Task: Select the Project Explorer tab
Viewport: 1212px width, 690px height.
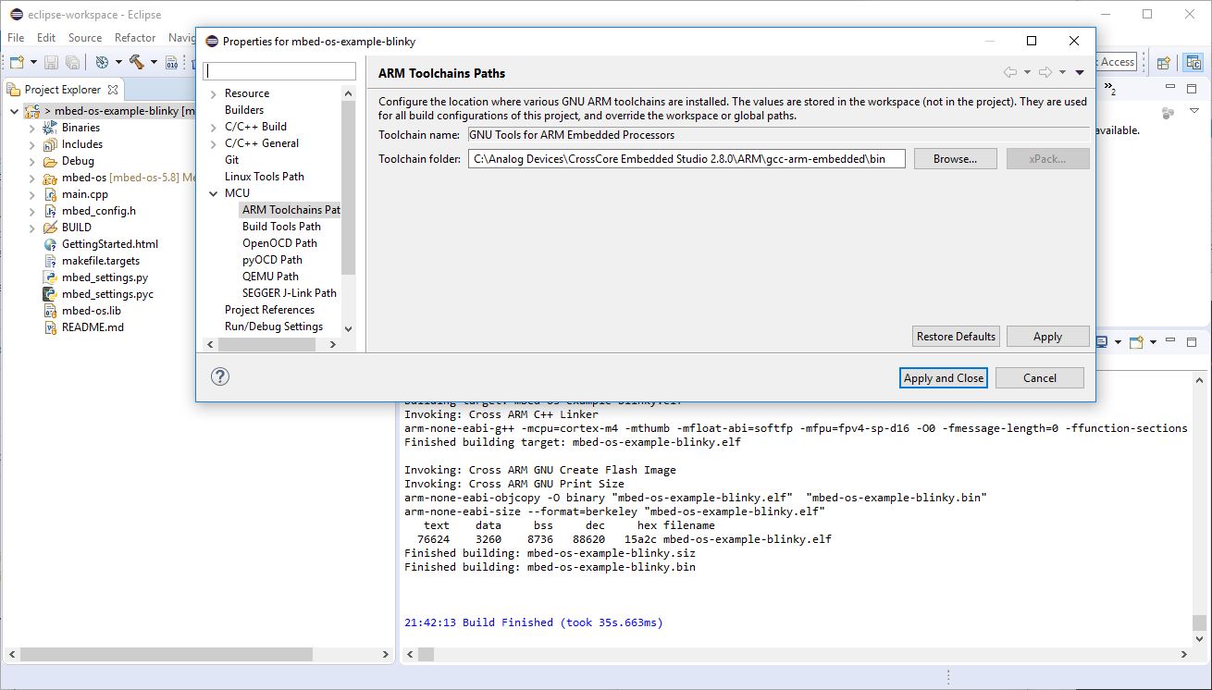Action: 62,90
